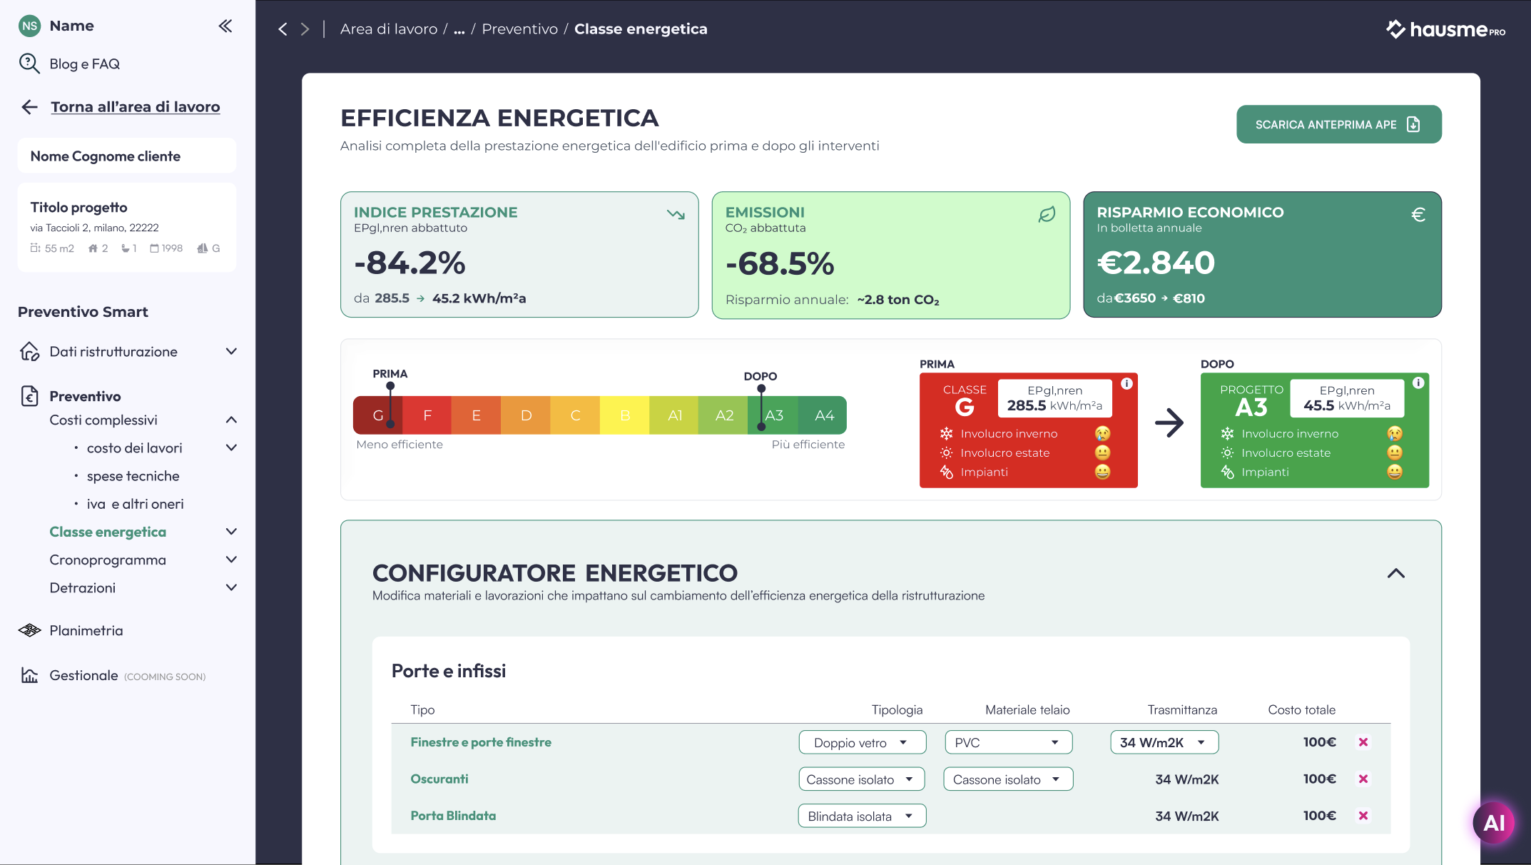Click Torna all'area di lavoro link
Viewport: 1531px width, 865px height.
pos(135,107)
